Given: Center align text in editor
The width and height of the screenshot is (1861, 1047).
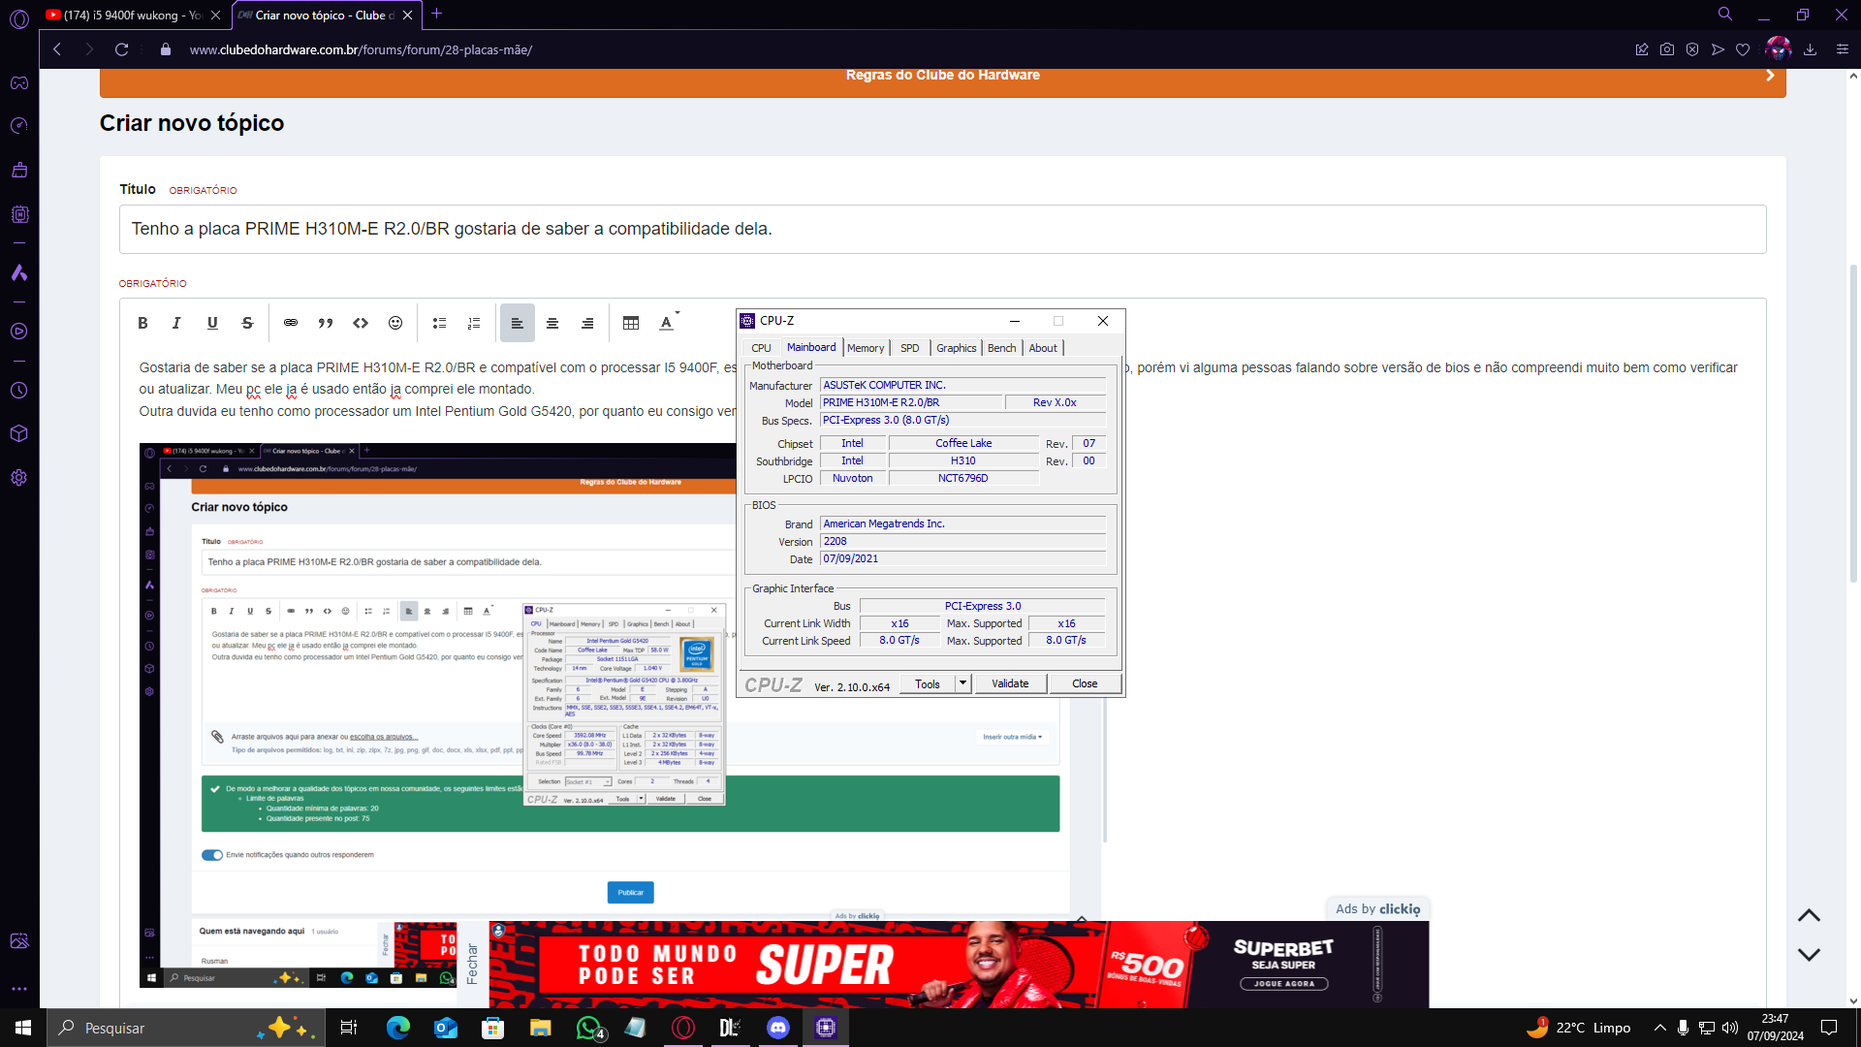Looking at the screenshot, I should tap(552, 323).
